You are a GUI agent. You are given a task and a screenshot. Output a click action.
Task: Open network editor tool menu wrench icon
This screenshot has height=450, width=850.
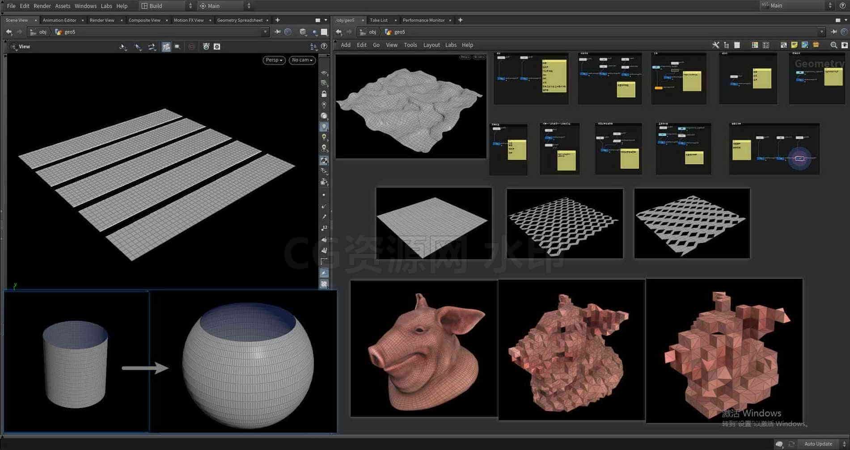click(716, 45)
